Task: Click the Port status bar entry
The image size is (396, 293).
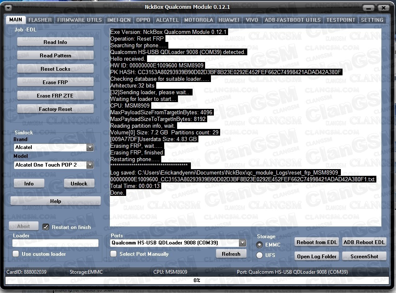Action: click(x=292, y=272)
